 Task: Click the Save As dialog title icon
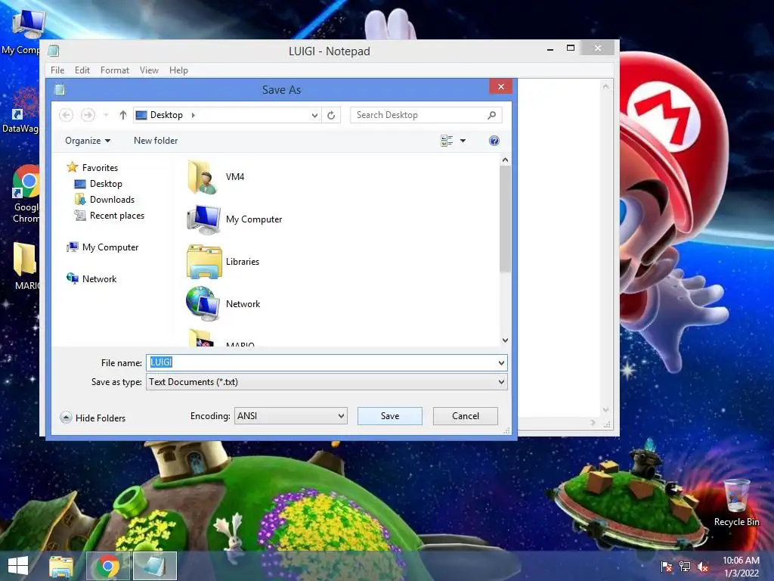coord(60,89)
